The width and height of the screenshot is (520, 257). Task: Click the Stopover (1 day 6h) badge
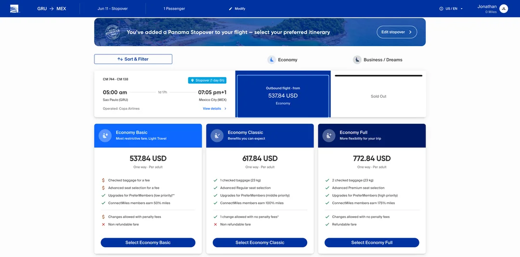[207, 80]
